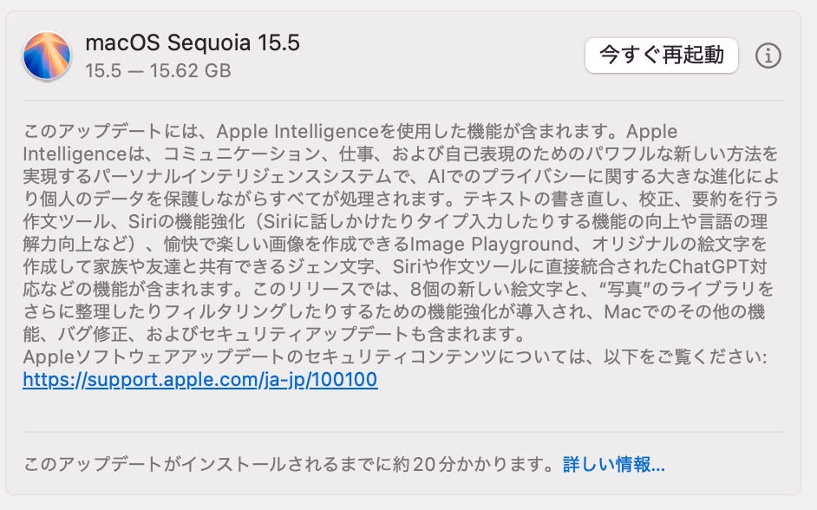Open the support.apple.com/ja-jp/100100 link
This screenshot has height=510, width=817.
[200, 379]
